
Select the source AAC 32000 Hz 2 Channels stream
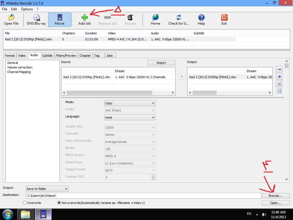(x=118, y=77)
